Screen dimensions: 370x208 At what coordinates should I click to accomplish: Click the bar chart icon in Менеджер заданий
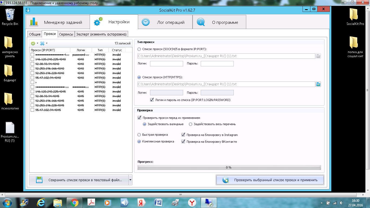34,22
